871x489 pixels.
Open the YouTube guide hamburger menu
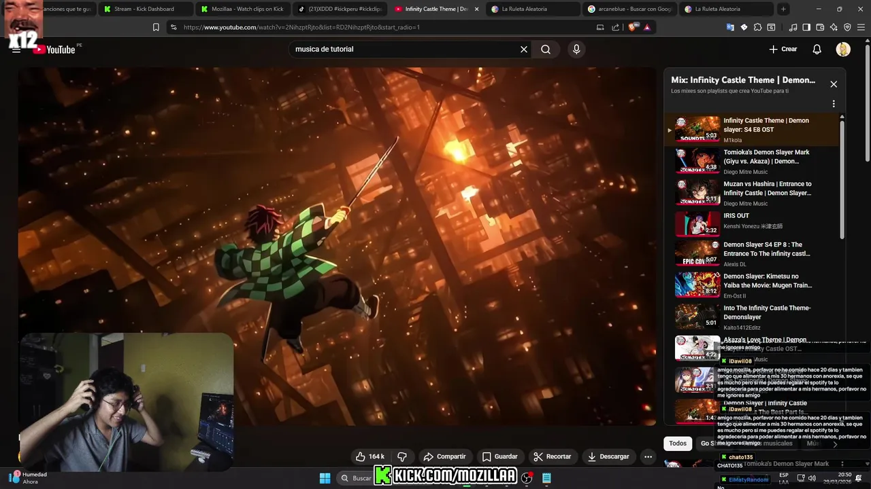tap(16, 50)
